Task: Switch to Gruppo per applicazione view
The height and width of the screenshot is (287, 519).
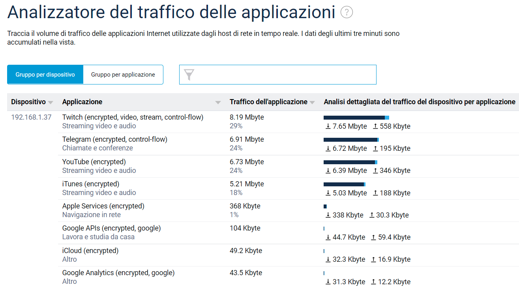Action: pos(123,75)
